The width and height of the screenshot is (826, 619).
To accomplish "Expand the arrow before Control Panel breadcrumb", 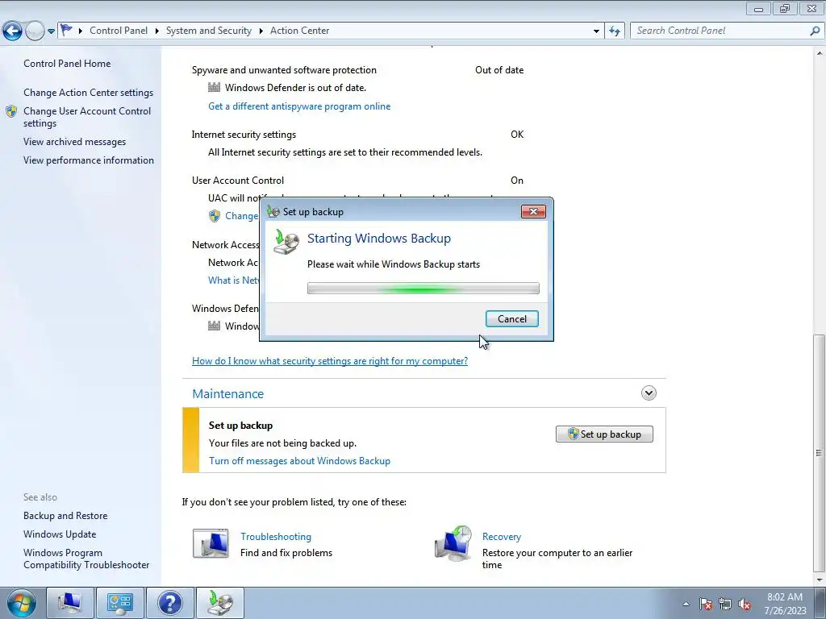I will pos(81,31).
